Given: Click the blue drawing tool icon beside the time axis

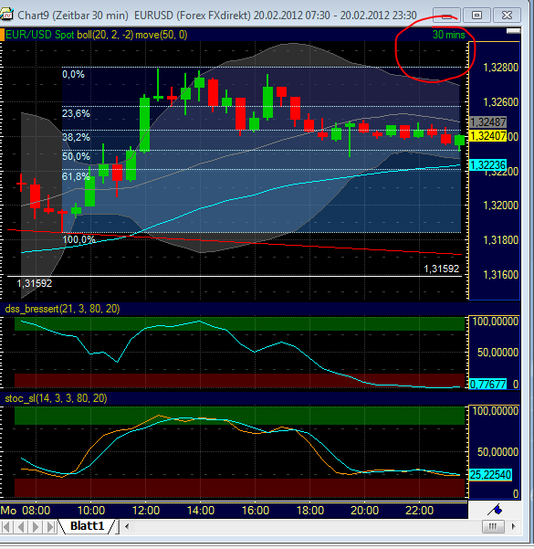Looking at the screenshot, I should tap(495, 510).
